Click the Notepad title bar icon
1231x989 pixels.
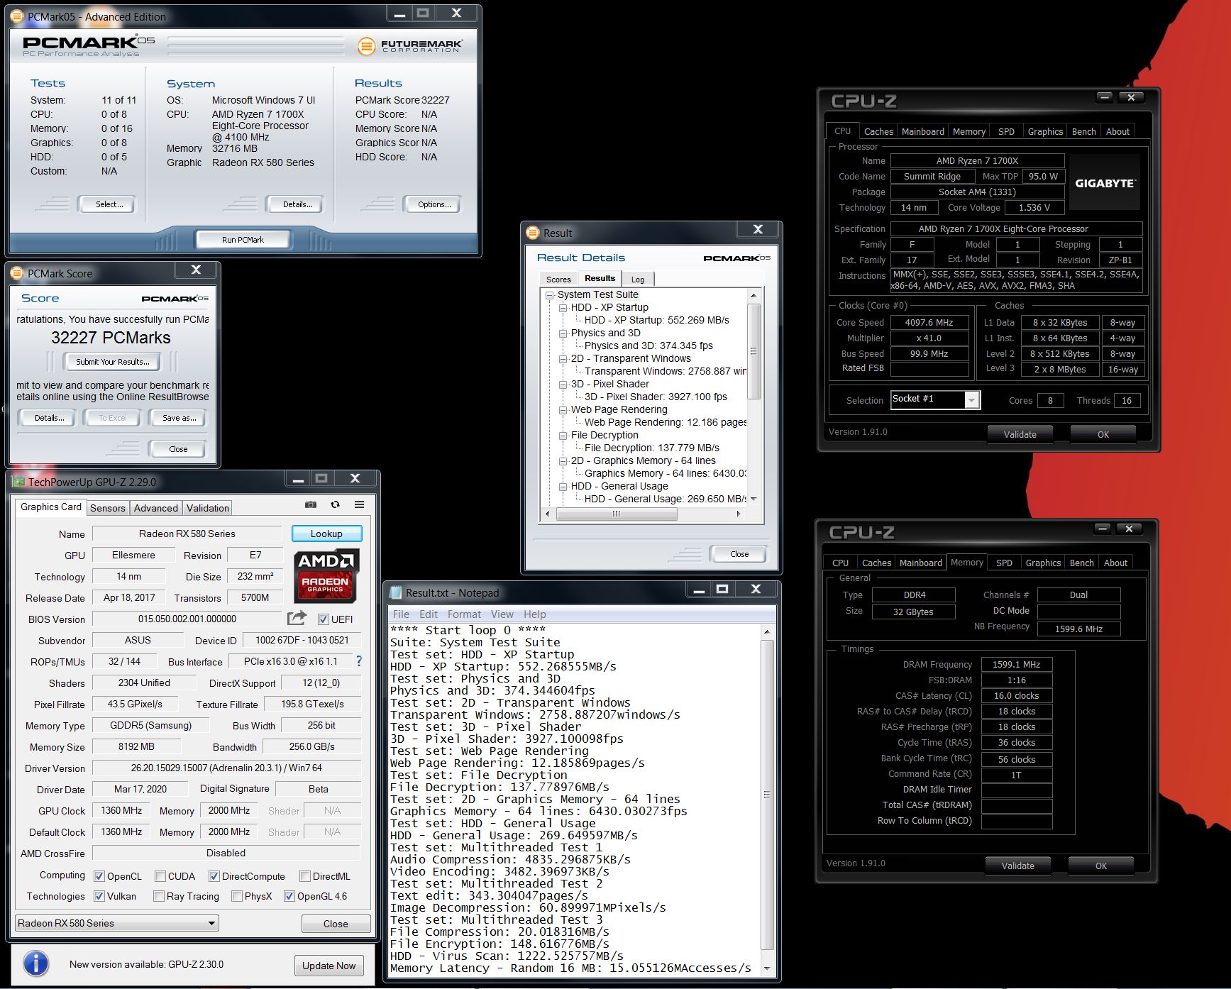click(x=395, y=592)
